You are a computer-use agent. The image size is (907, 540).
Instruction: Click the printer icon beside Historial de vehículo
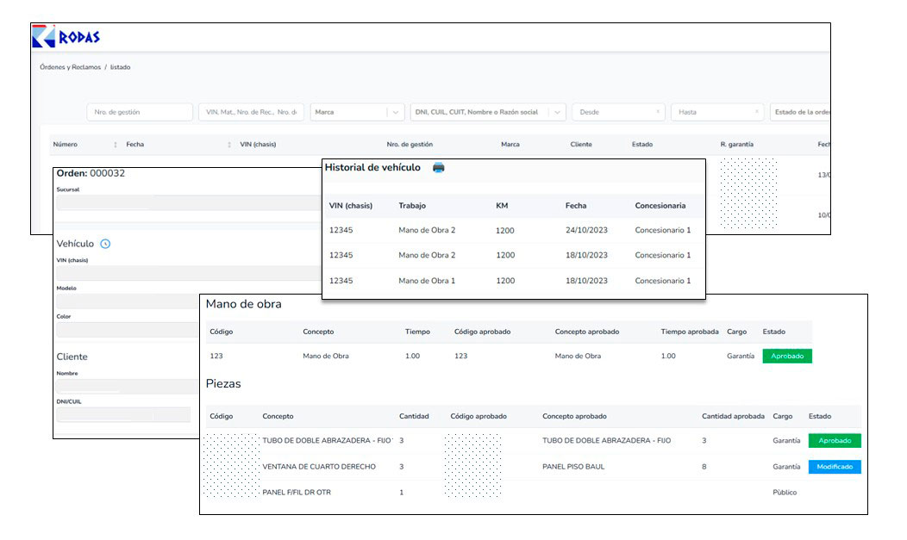[x=438, y=168]
